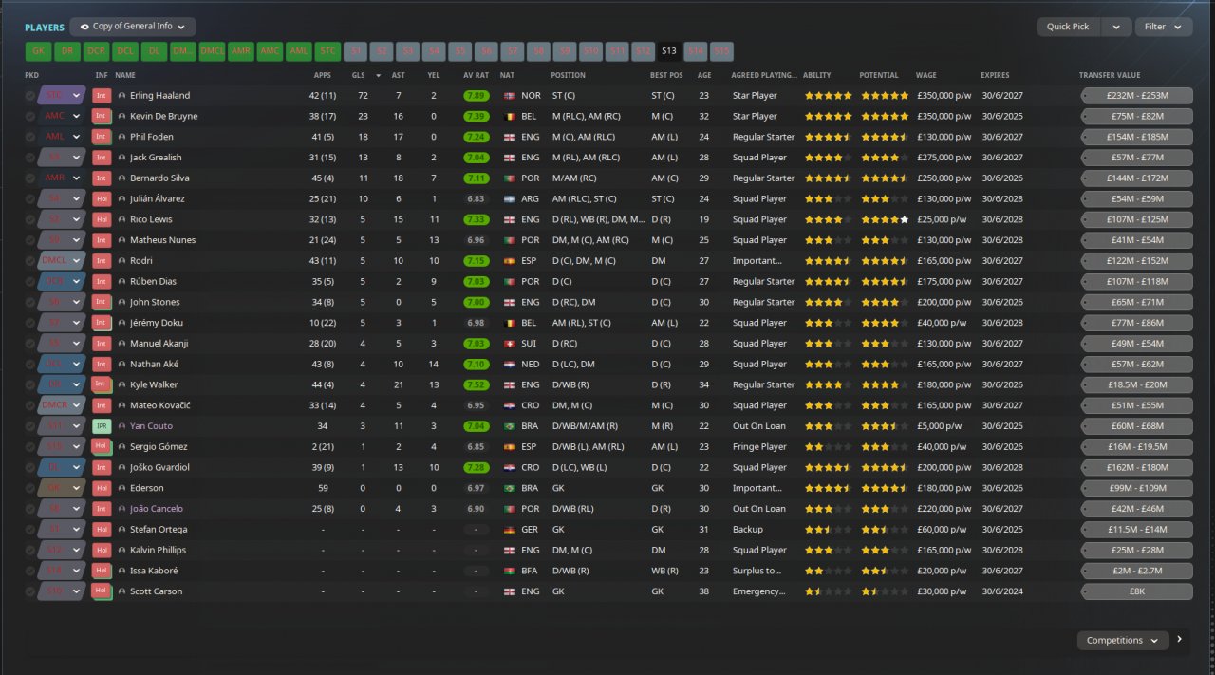This screenshot has width=1215, height=675.
Task: Click Joško Gvardiol's 7.28 rating badge
Action: [x=477, y=467]
